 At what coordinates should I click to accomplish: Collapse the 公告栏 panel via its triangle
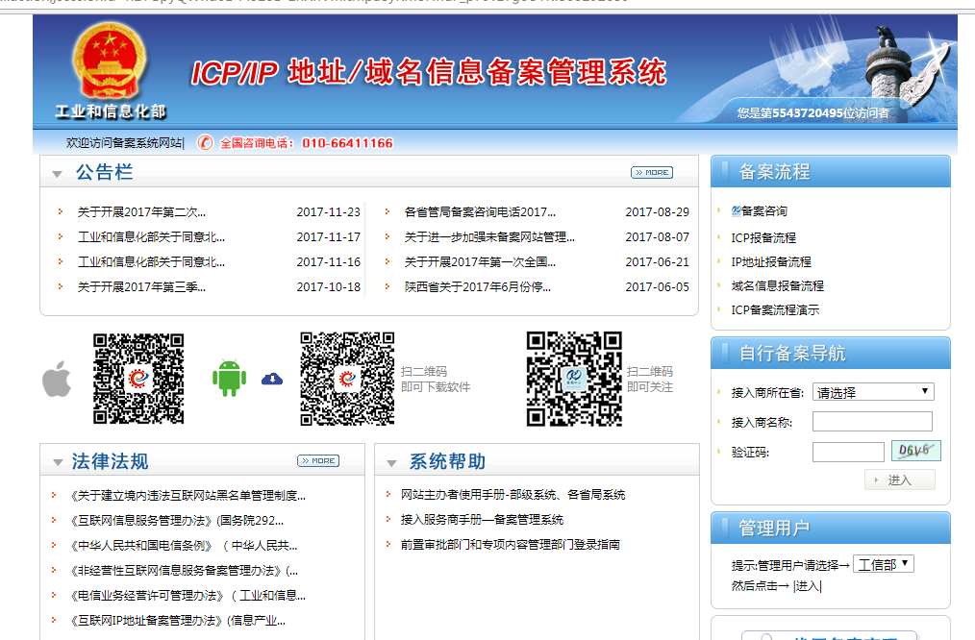click(x=59, y=173)
